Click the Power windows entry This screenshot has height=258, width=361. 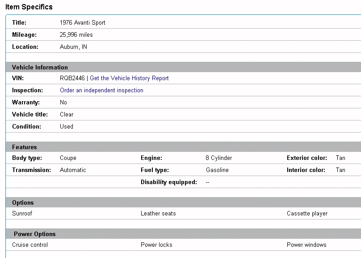306,245
